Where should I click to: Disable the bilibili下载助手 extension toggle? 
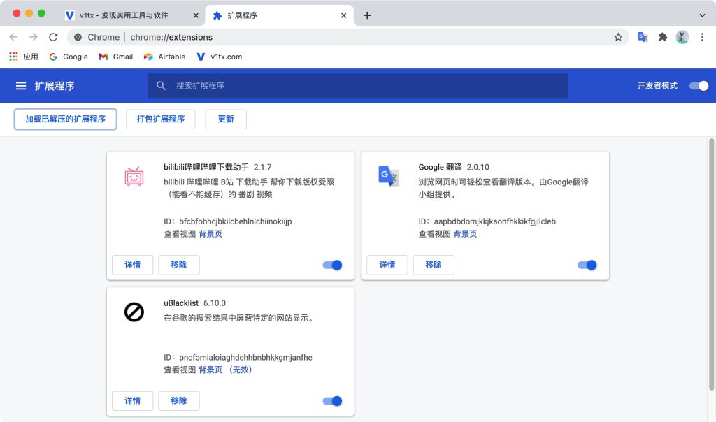[x=332, y=265]
